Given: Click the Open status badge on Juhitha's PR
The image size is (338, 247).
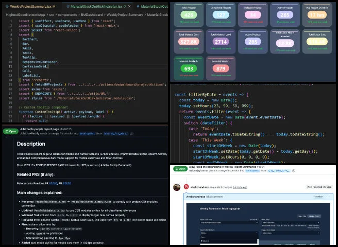Looking at the screenshot, I should pyautogui.click(x=10, y=131).
